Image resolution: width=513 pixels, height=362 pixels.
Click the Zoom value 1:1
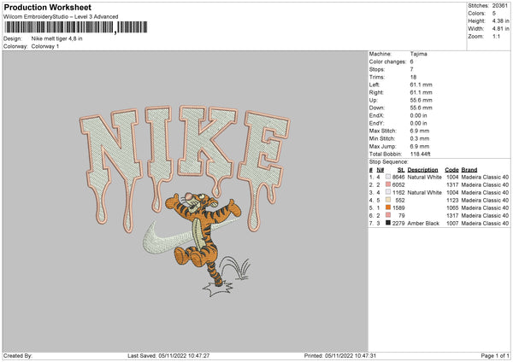point(496,36)
